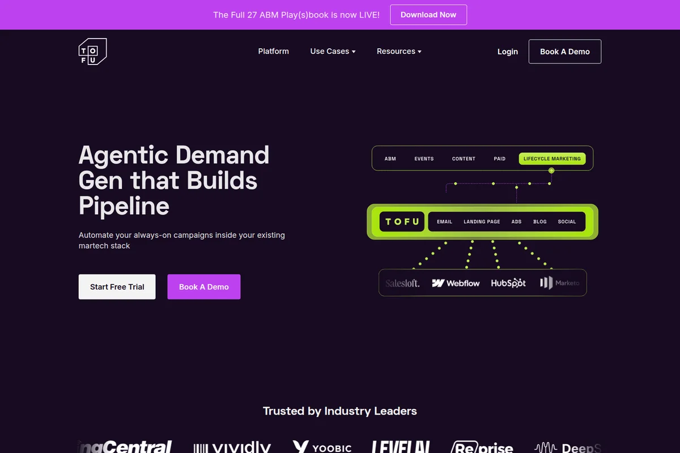Click the Vividly partner logo
This screenshot has width=680, height=453.
pyautogui.click(x=232, y=447)
